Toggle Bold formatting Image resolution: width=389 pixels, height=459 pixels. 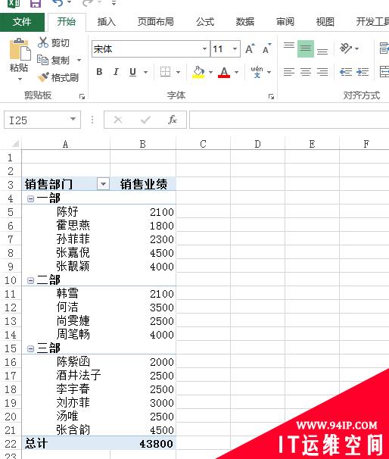99,72
